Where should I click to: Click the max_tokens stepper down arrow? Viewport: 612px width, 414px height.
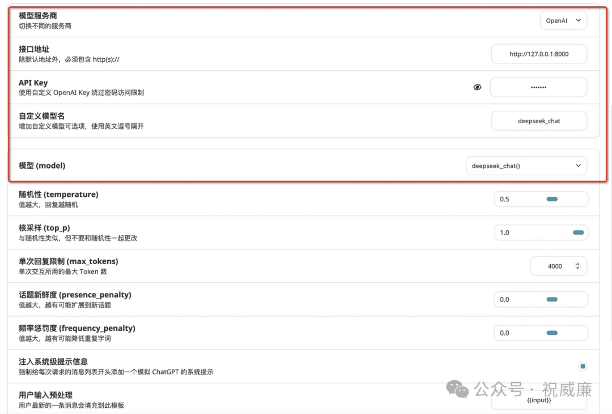coord(576,269)
